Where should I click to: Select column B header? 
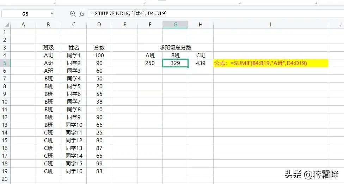coord(49,25)
